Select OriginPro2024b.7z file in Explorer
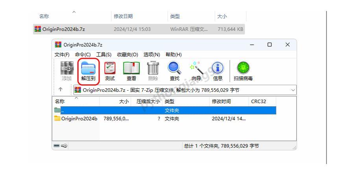356x175 pixels. click(x=139, y=29)
